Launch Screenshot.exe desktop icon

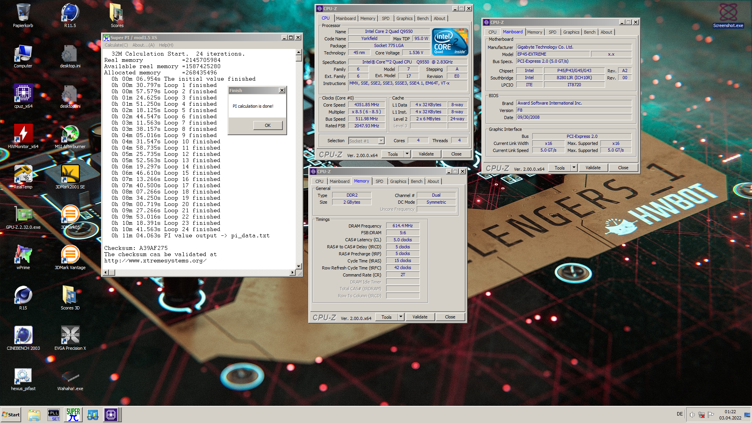[x=728, y=16]
